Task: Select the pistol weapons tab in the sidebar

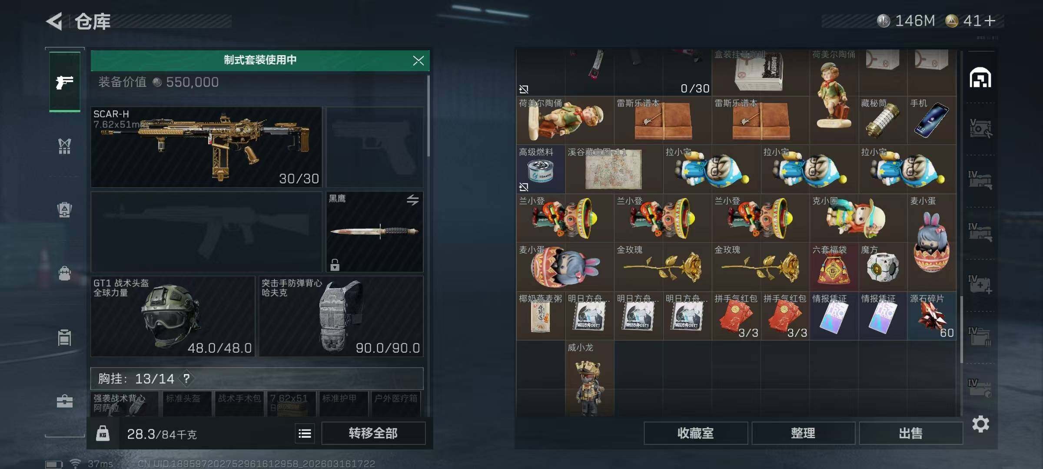Action: point(65,82)
